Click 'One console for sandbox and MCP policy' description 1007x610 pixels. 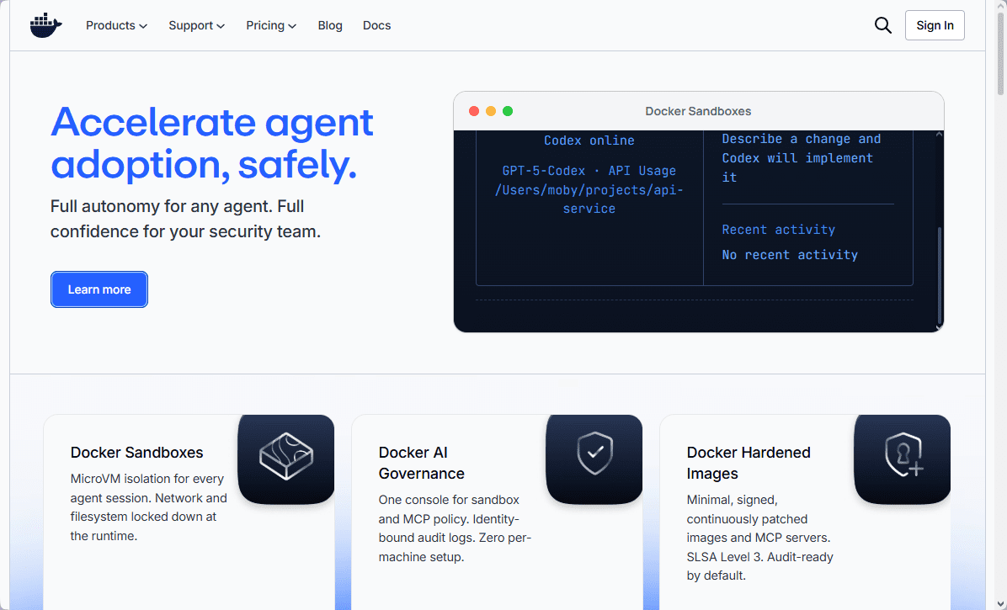click(x=455, y=528)
